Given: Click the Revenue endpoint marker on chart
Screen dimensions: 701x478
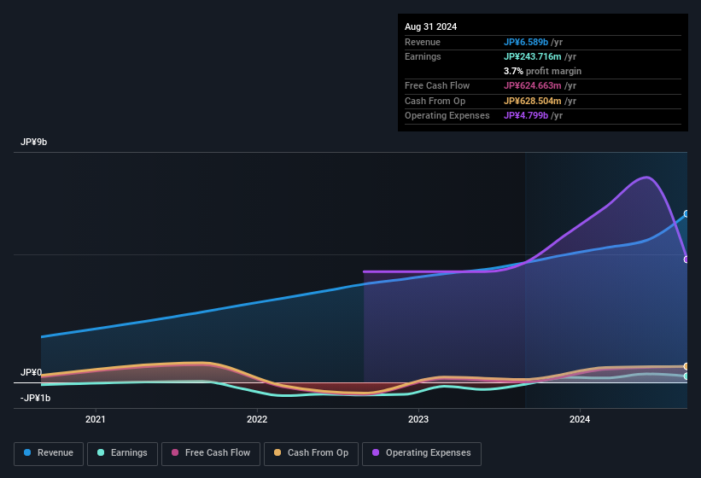Looking at the screenshot, I should point(686,214).
